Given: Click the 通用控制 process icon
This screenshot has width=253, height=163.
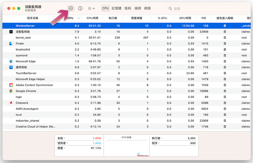Looking at the screenshot, I should point(11,67).
